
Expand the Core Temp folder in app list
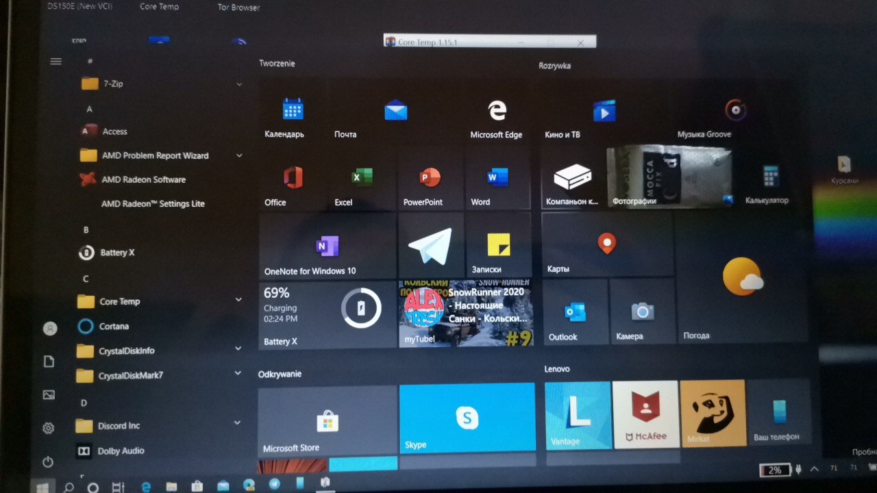pos(238,300)
